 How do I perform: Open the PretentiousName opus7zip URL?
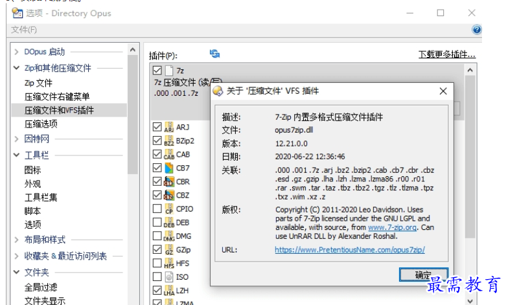[350, 250]
